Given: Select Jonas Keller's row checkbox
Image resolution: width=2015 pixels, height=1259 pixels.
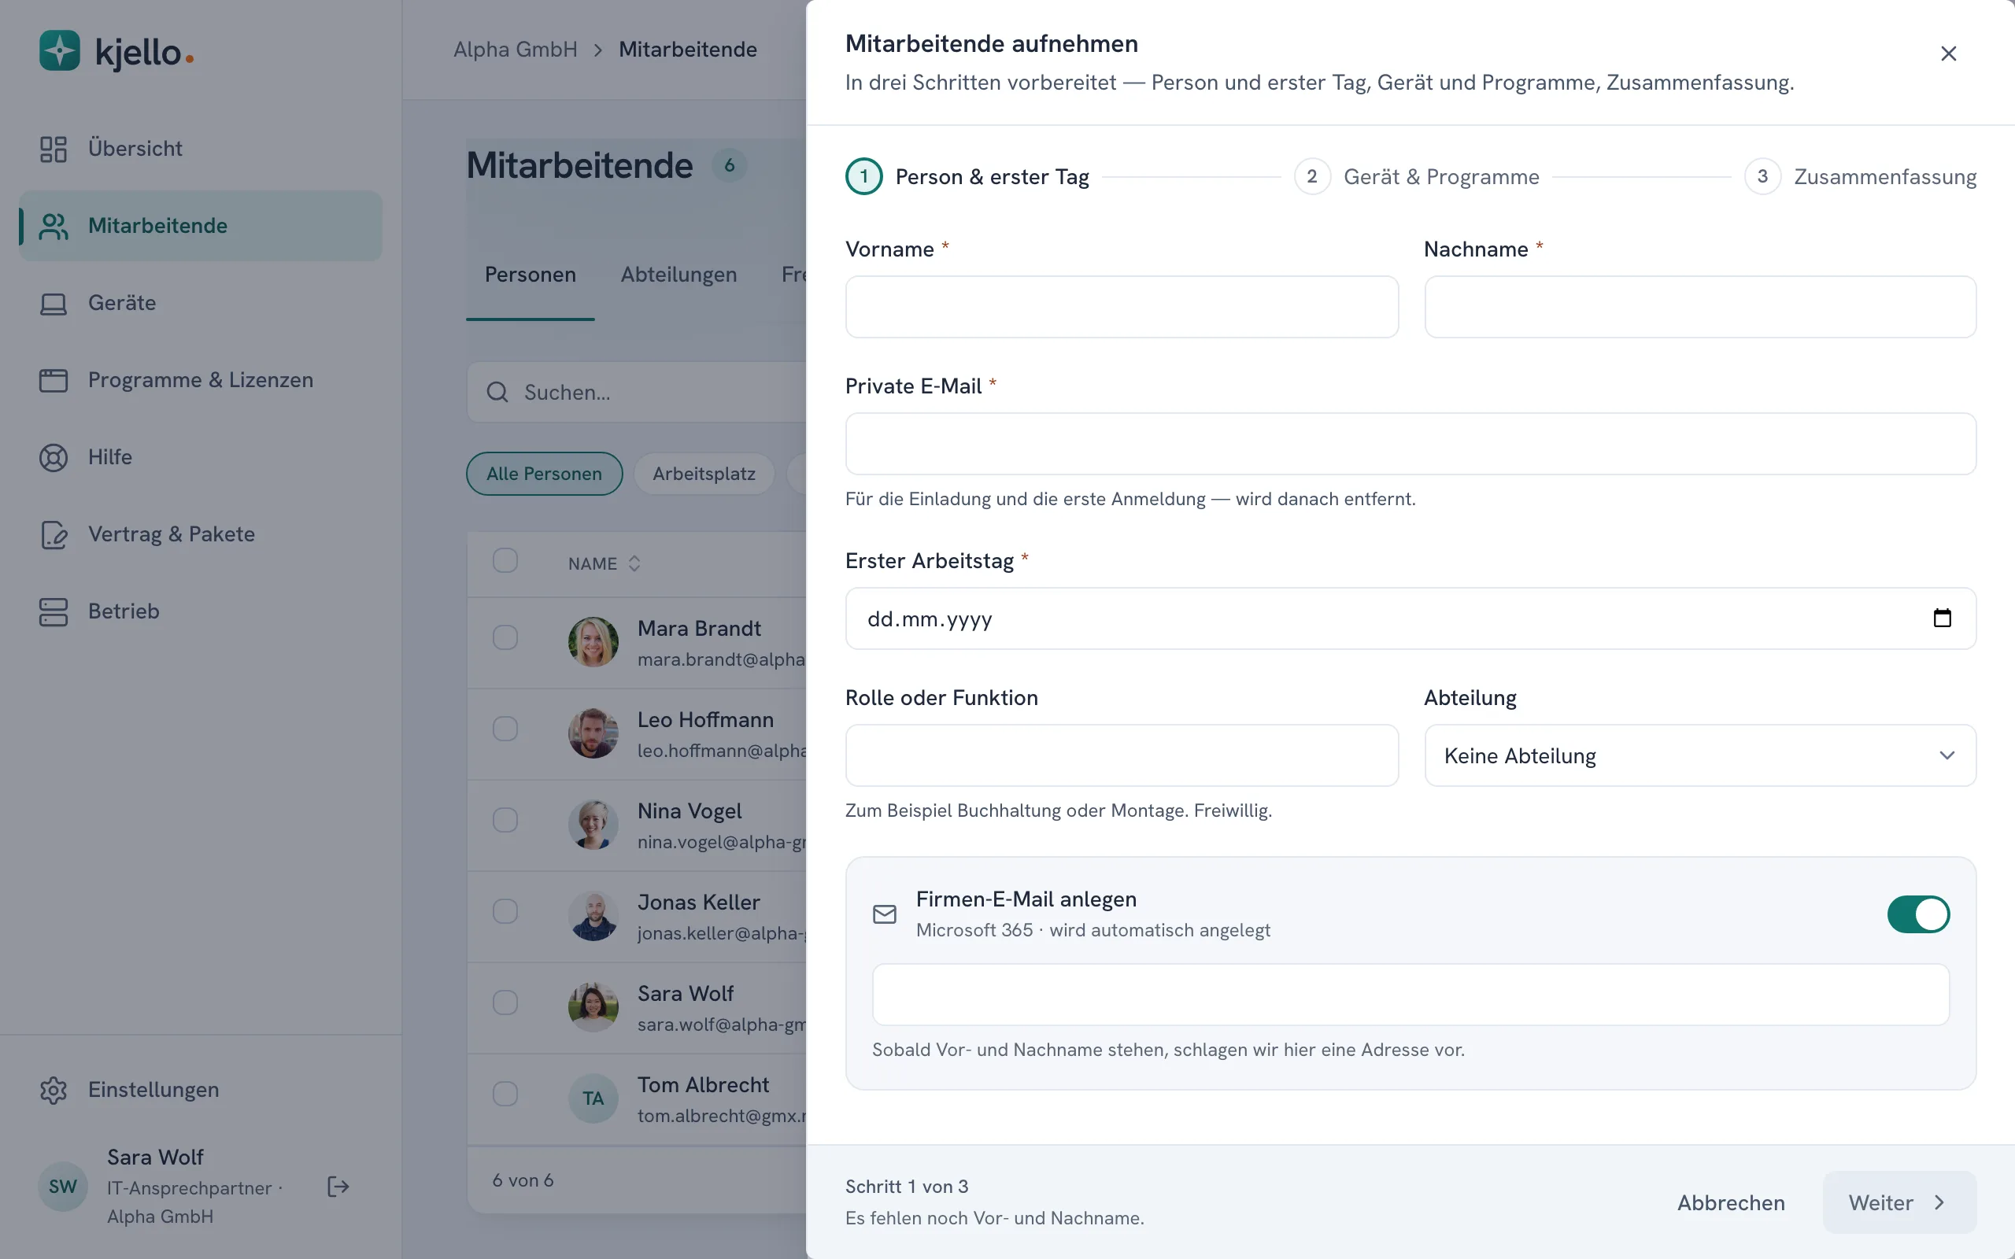Looking at the screenshot, I should [x=505, y=911].
